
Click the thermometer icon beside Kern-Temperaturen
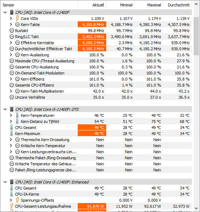[17, 115]
